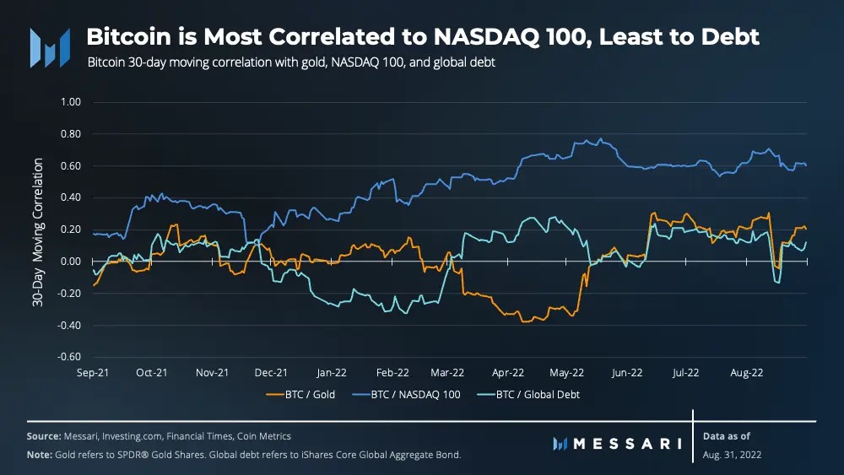Click the orange BTC / Gold legend swatch
Viewport: 844px width, 475px height.
pyautogui.click(x=274, y=395)
